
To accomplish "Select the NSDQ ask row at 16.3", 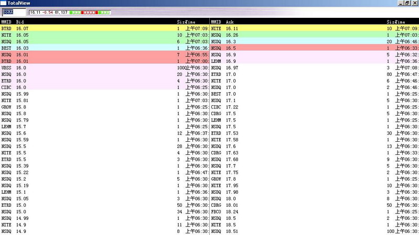I will (315, 41).
